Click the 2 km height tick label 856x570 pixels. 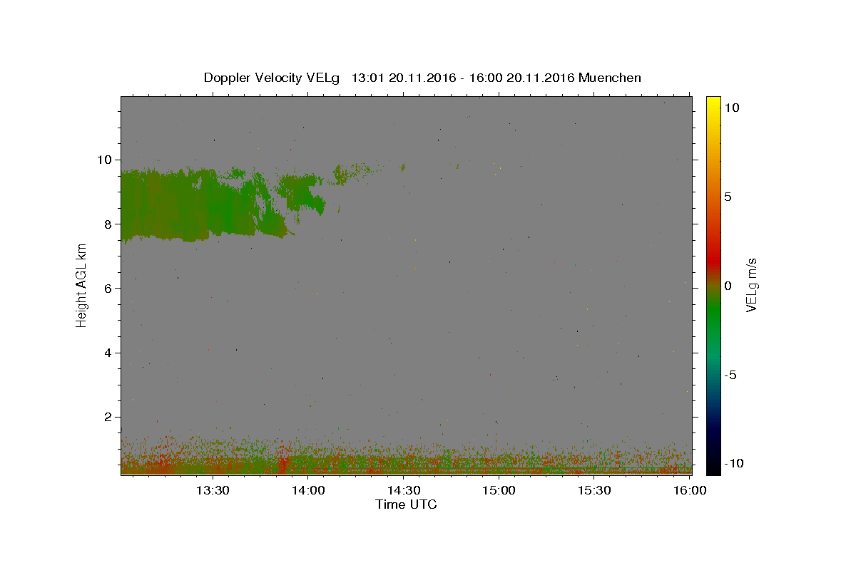click(110, 417)
